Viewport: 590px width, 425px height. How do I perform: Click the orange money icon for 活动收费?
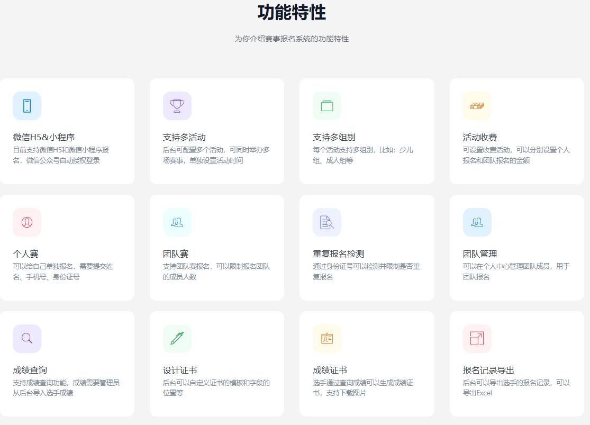pyautogui.click(x=477, y=106)
